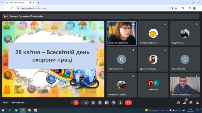This screenshot has width=202, height=113.
Task: Leave the call with red button
Action: tap(128, 103)
